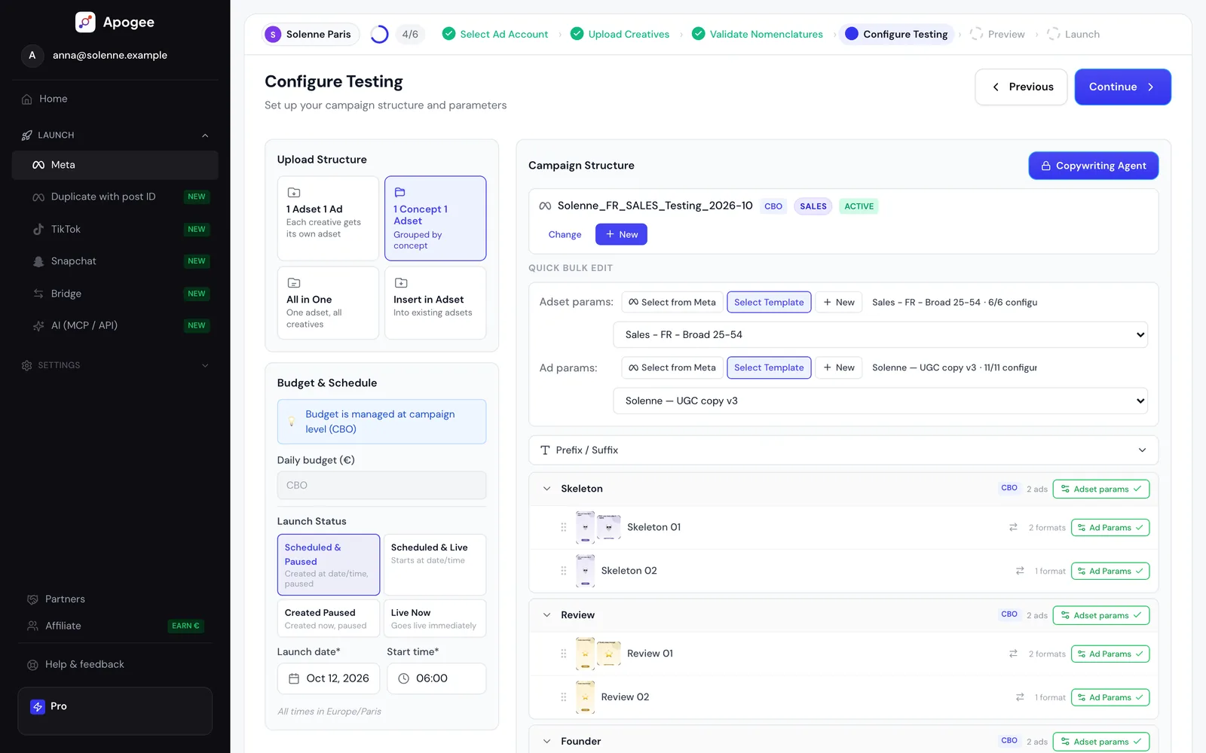
Task: Click the Continue button
Action: [x=1122, y=87]
